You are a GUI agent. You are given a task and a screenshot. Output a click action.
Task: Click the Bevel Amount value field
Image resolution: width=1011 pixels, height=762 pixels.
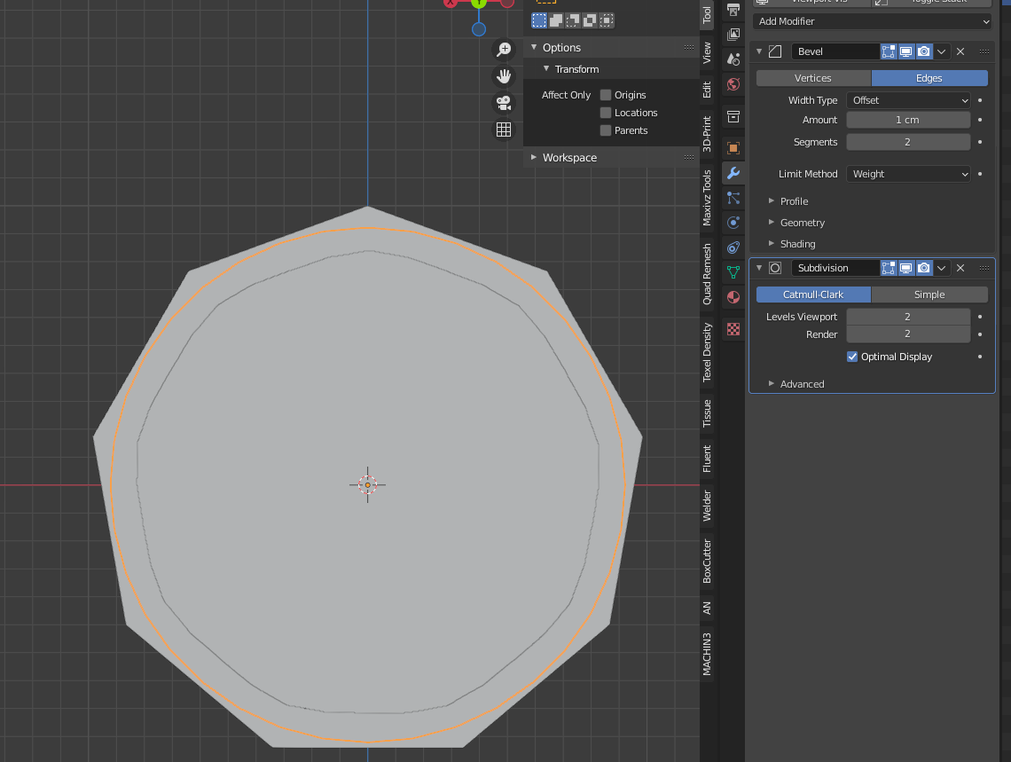[x=907, y=120]
